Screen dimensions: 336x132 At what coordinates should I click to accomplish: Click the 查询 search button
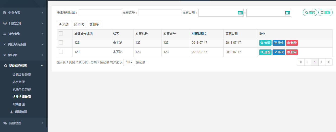pos(310,13)
